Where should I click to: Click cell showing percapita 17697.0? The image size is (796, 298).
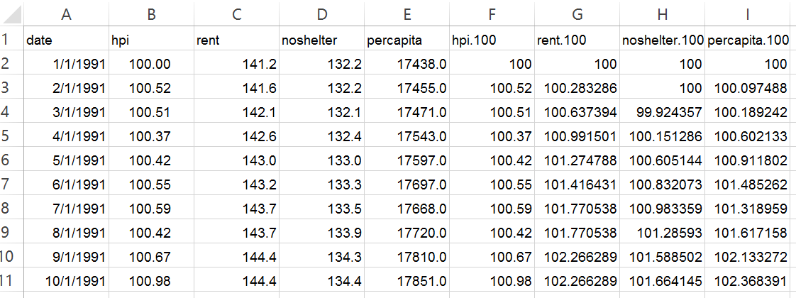pos(407,183)
